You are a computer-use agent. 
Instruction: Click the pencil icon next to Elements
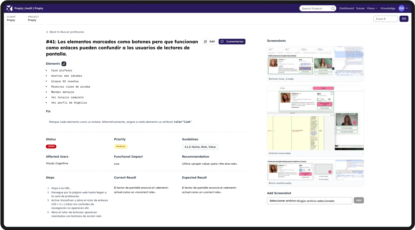coord(64,64)
